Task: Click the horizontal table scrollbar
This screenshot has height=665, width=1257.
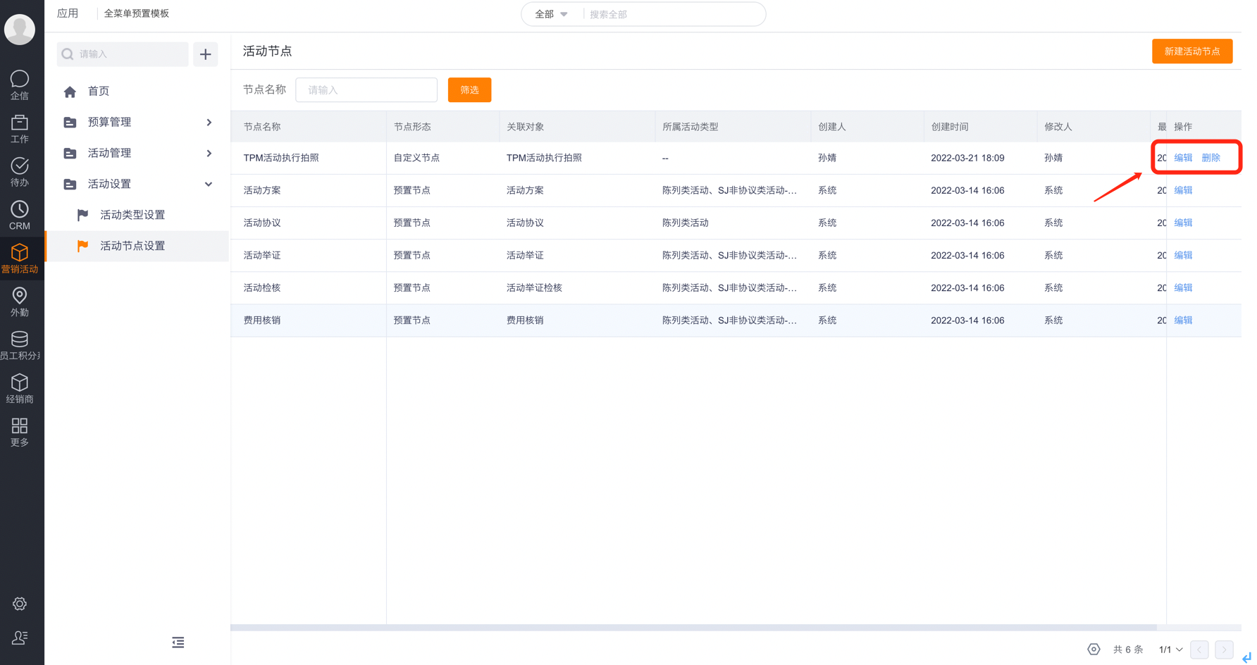Action: [694, 627]
